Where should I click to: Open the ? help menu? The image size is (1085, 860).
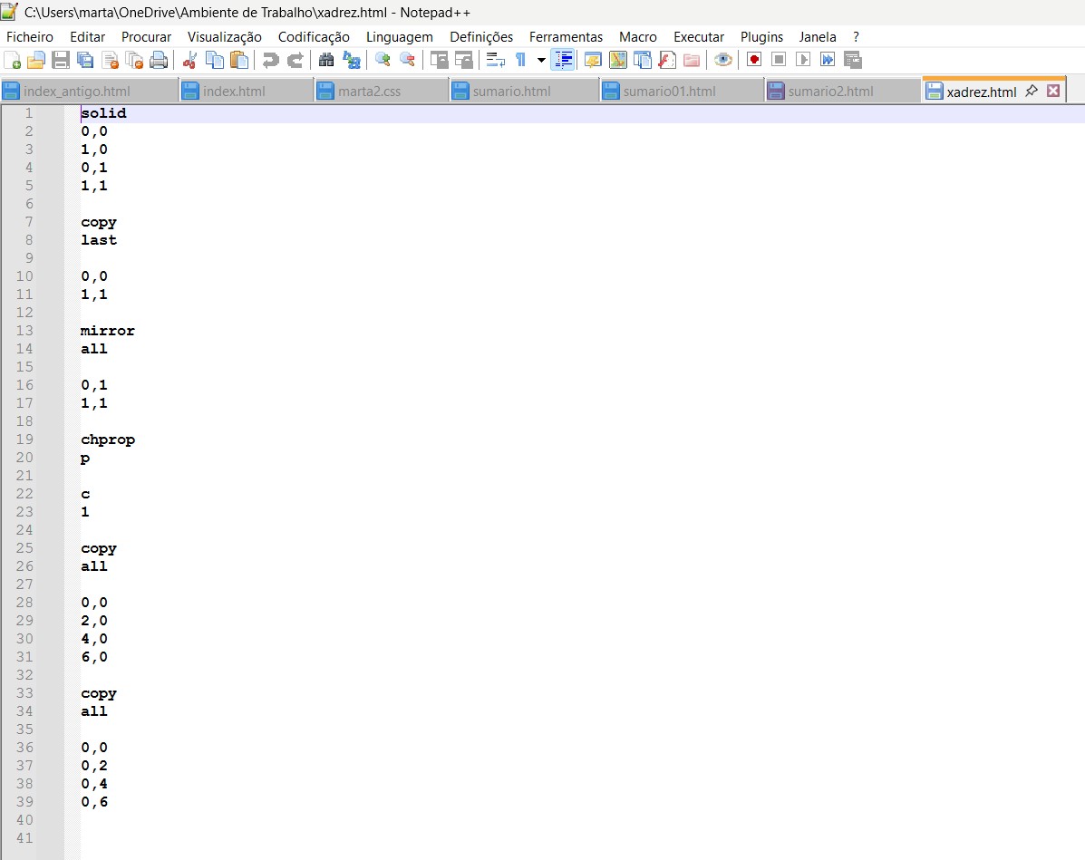coord(856,36)
